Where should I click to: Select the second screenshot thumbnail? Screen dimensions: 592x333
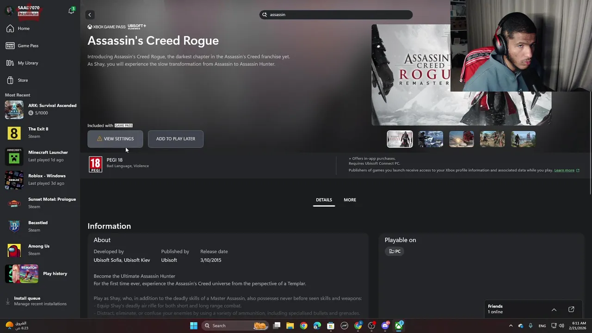[x=431, y=139]
